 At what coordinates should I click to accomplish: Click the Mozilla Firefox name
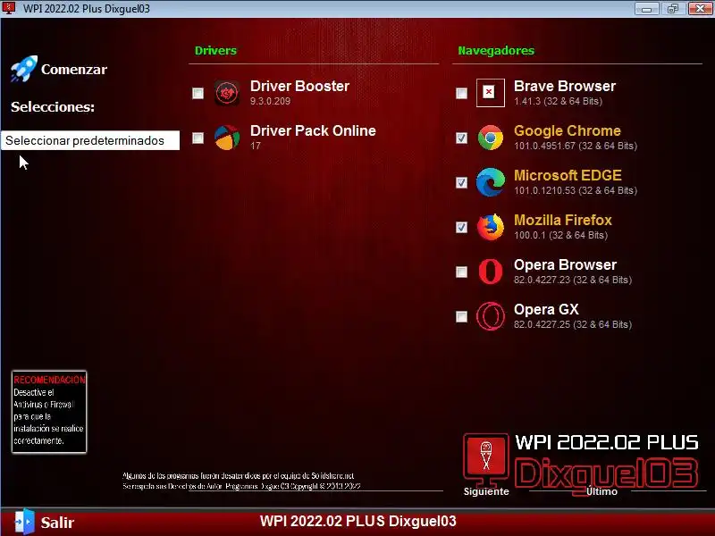click(x=563, y=220)
